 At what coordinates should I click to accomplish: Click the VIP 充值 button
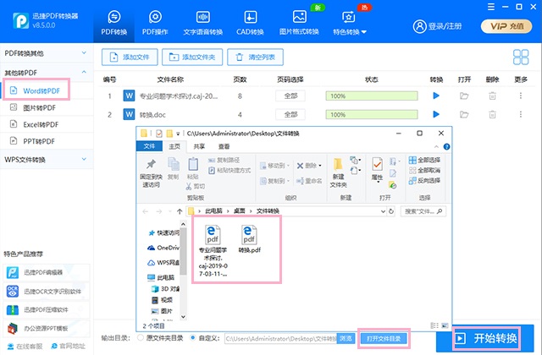click(506, 26)
